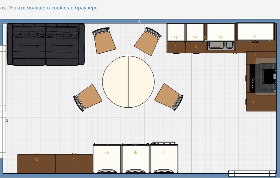Select brown cabinet number 12
Image resolution: width=280 pixels, height=178 pixels.
[x=36, y=163]
